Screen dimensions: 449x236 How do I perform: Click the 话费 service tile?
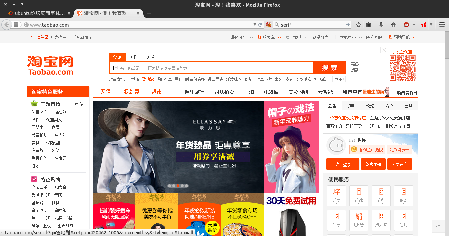tap(337, 196)
